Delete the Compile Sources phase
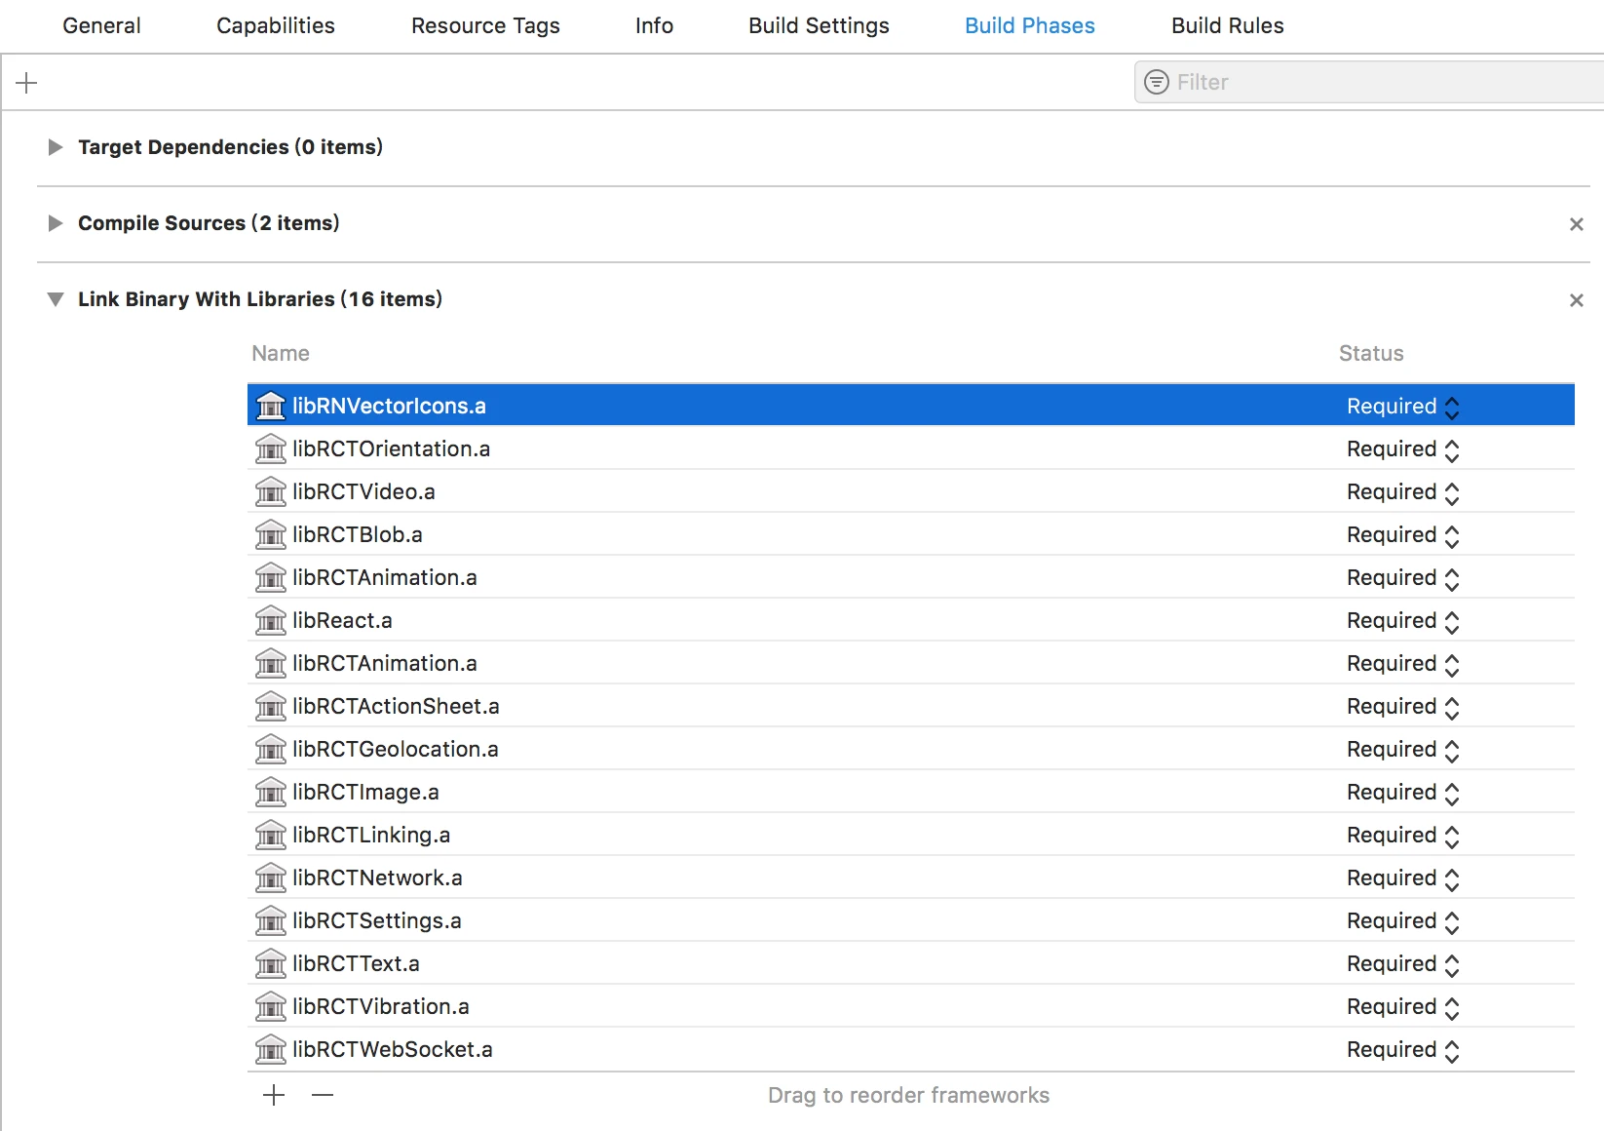Viewport: 1604px width, 1131px height. click(1577, 224)
